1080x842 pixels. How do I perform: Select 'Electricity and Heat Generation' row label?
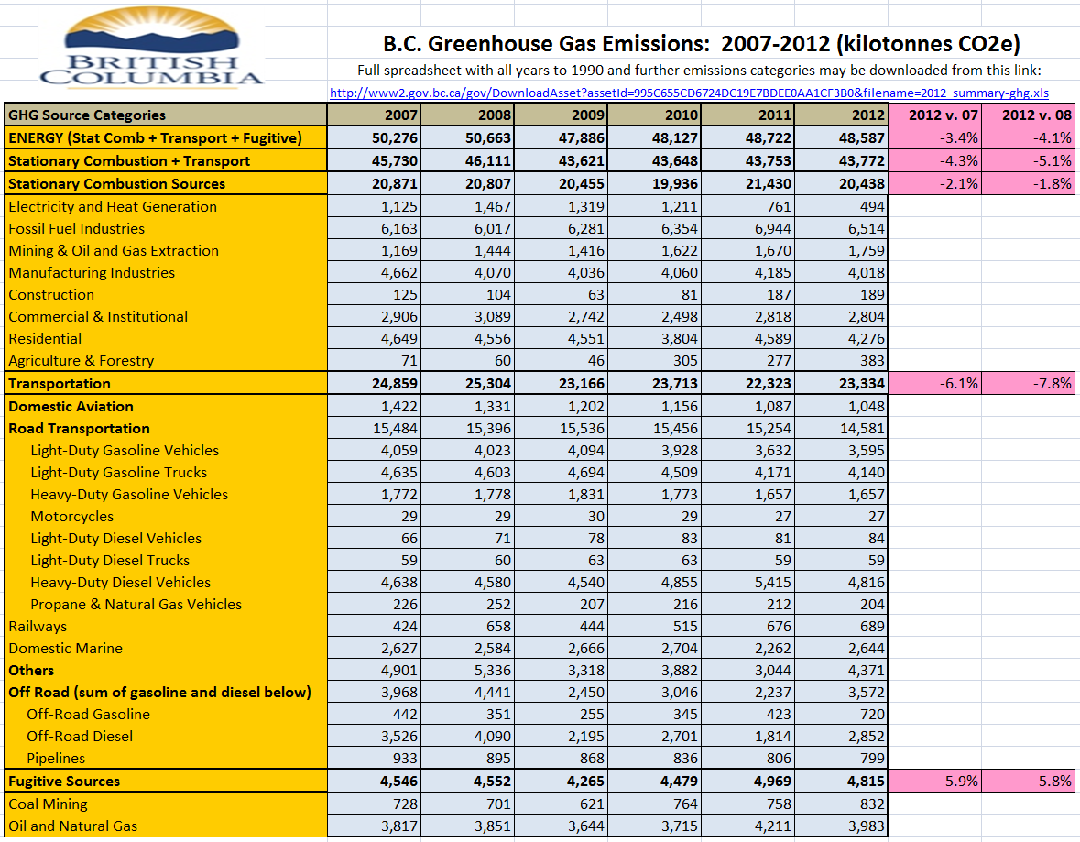(x=166, y=206)
